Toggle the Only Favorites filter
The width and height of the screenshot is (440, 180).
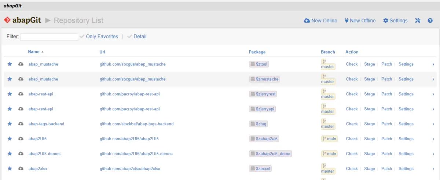(99, 37)
